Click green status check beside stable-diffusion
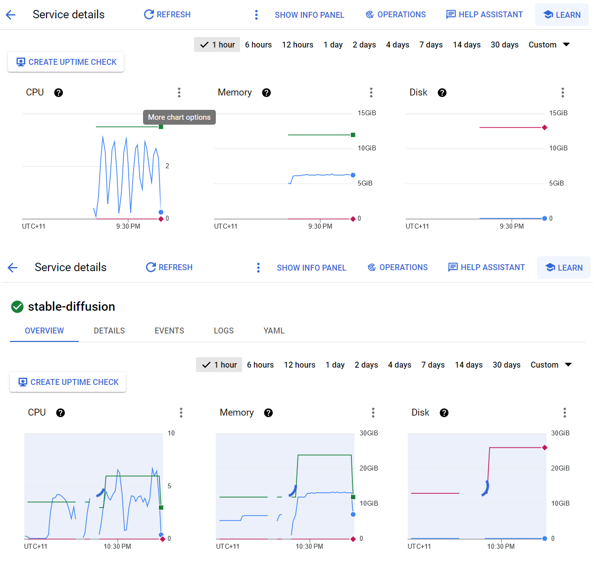 17,307
